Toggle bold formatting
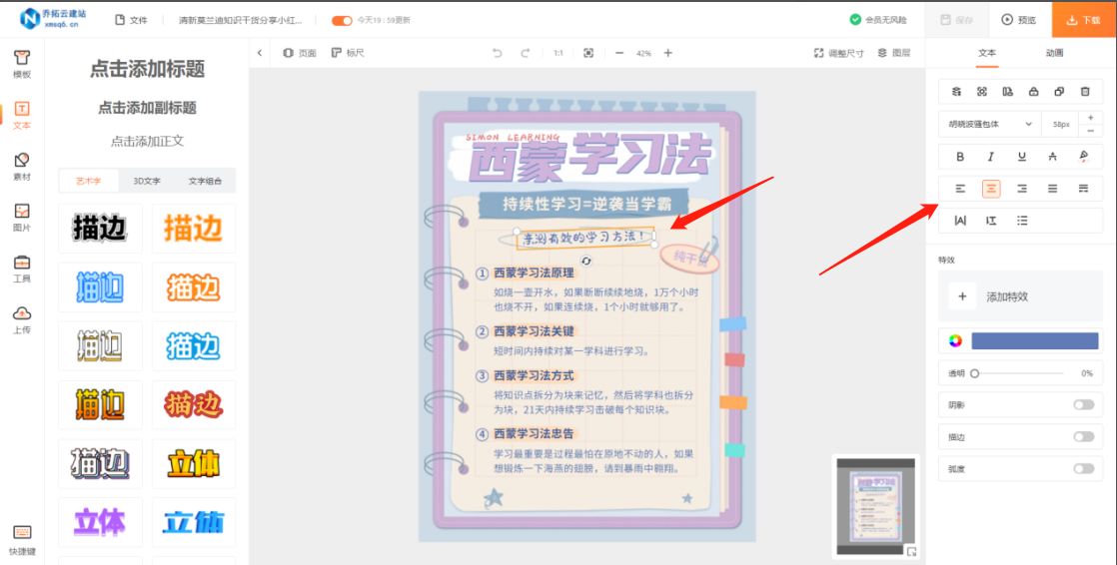Image resolution: width=1117 pixels, height=565 pixels. pos(960,157)
